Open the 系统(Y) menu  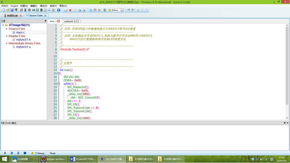pos(53,6)
